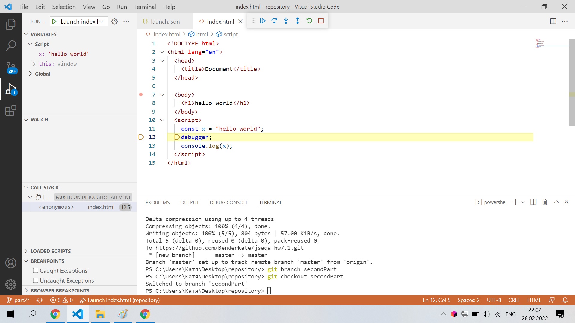Click Continue in debug toolbar
The width and height of the screenshot is (575, 323).
click(263, 21)
